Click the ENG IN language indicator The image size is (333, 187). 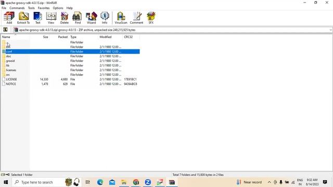pyautogui.click(x=300, y=182)
